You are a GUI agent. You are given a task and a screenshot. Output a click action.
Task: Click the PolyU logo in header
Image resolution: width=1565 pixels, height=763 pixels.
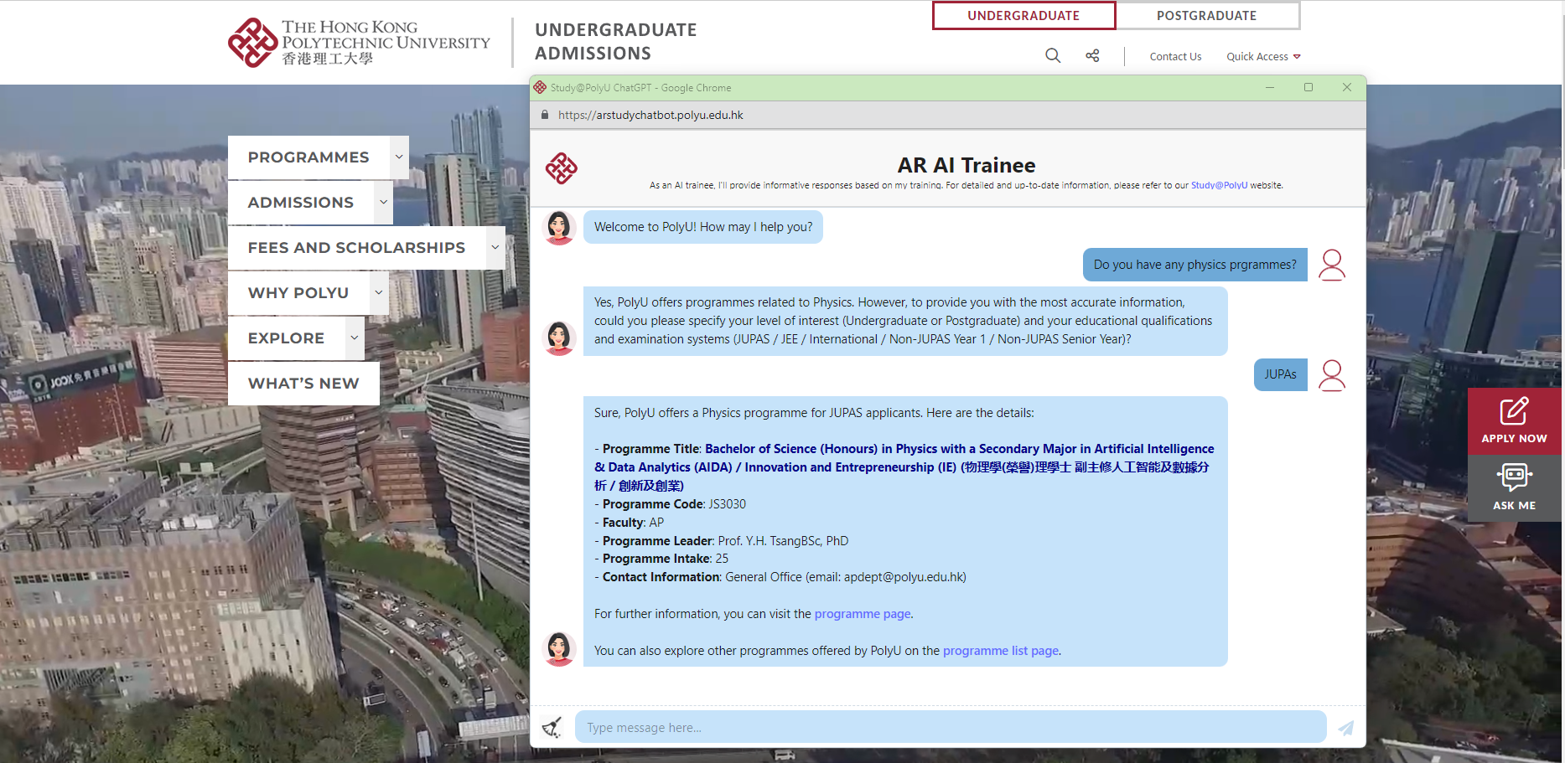click(x=359, y=43)
